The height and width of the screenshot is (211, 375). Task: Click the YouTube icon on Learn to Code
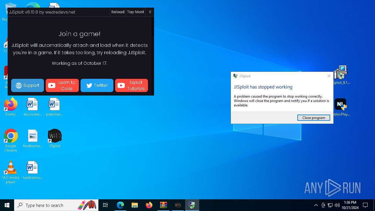tap(52, 86)
